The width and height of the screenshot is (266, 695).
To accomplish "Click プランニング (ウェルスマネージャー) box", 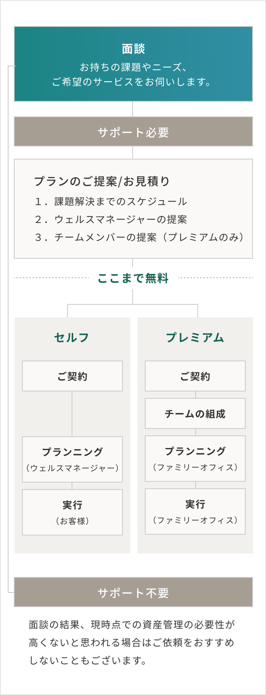I will (x=72, y=459).
